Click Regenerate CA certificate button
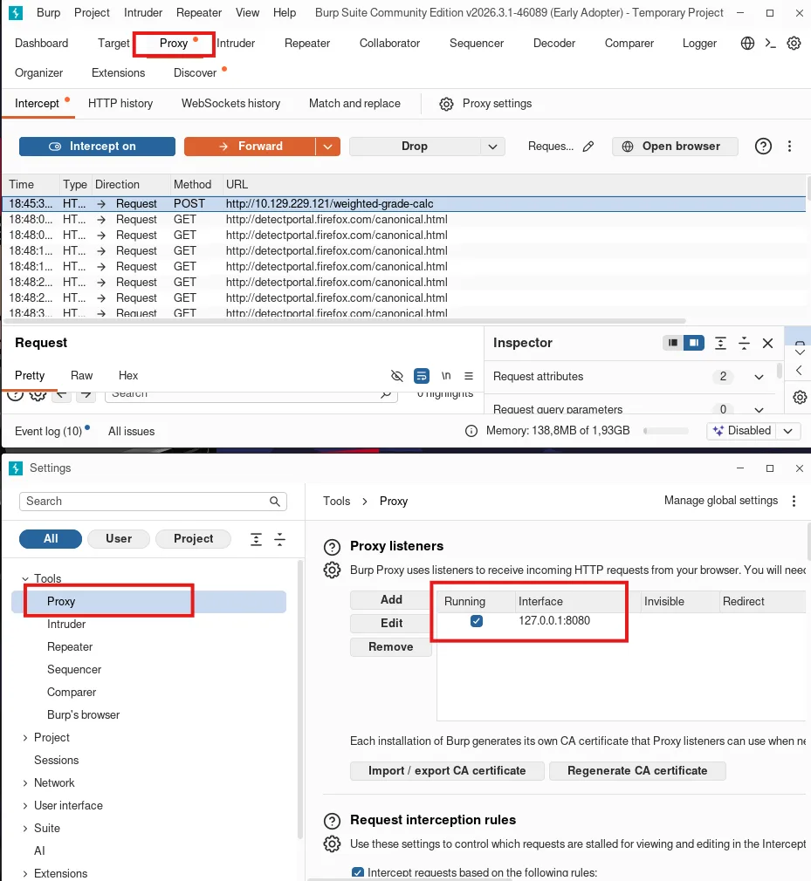Image resolution: width=811 pixels, height=881 pixels. click(x=637, y=771)
